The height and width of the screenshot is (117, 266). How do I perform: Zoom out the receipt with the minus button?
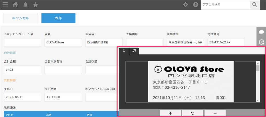[x=215, y=113]
